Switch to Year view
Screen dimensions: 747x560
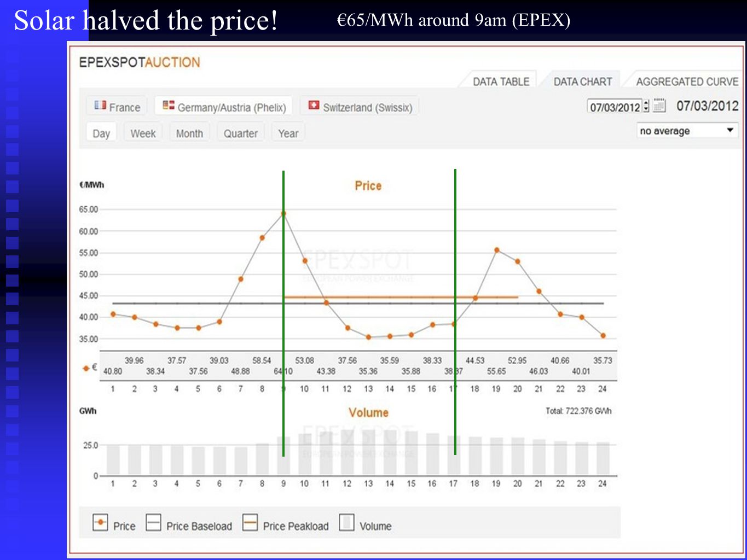coord(288,133)
